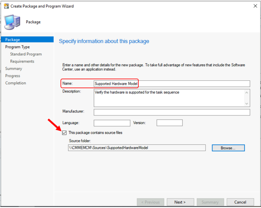
Task: Select the Requirements step in sidebar
Action: (x=22, y=61)
